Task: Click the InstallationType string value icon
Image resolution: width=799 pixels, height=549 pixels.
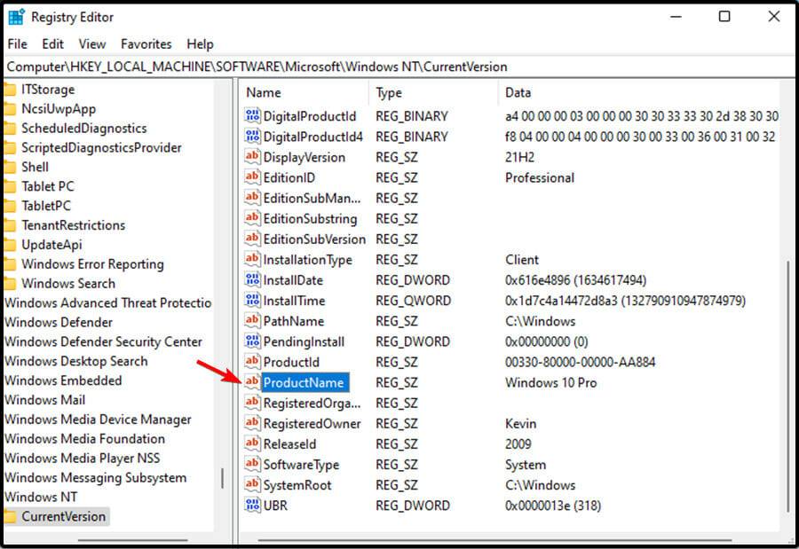Action: tap(252, 259)
